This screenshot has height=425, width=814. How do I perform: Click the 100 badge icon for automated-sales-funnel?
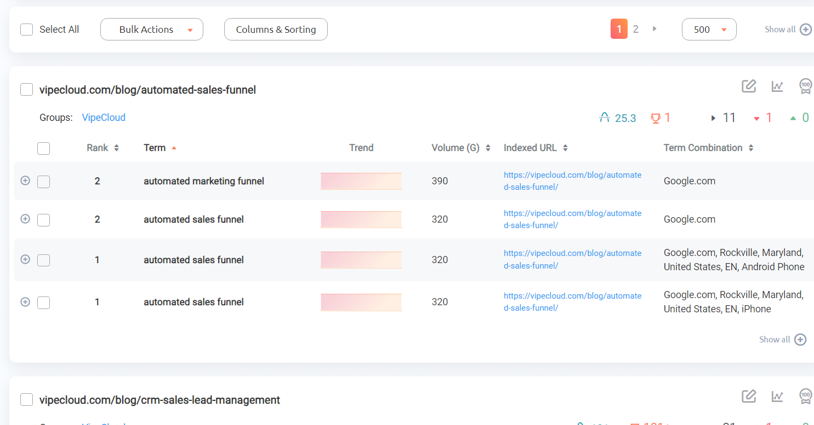pos(806,86)
